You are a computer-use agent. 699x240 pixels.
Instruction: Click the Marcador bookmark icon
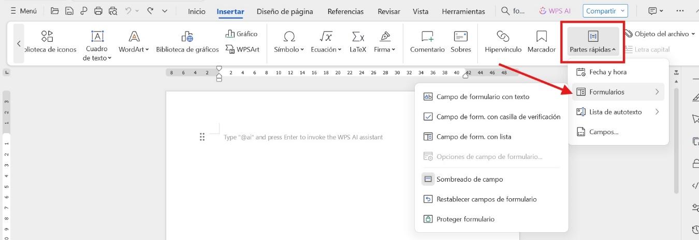pos(542,37)
